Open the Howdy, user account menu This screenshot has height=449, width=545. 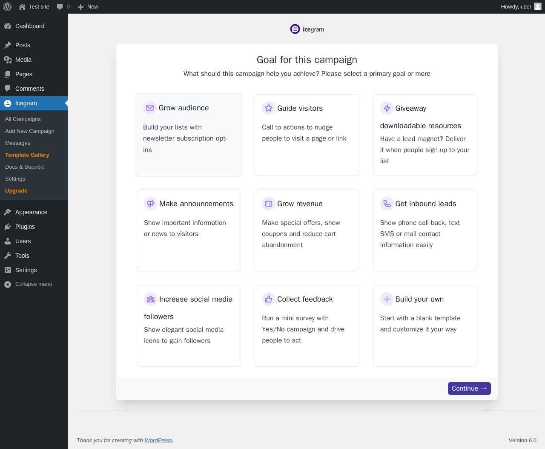pyautogui.click(x=521, y=7)
